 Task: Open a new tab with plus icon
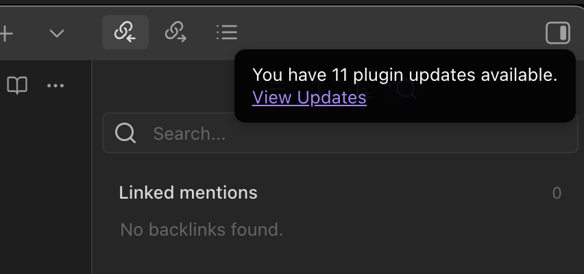[5, 33]
